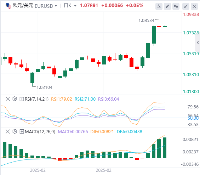Viewport: 200px width, 175px height.
Task: Expand RSI panel with plus box
Action: coord(22,99)
